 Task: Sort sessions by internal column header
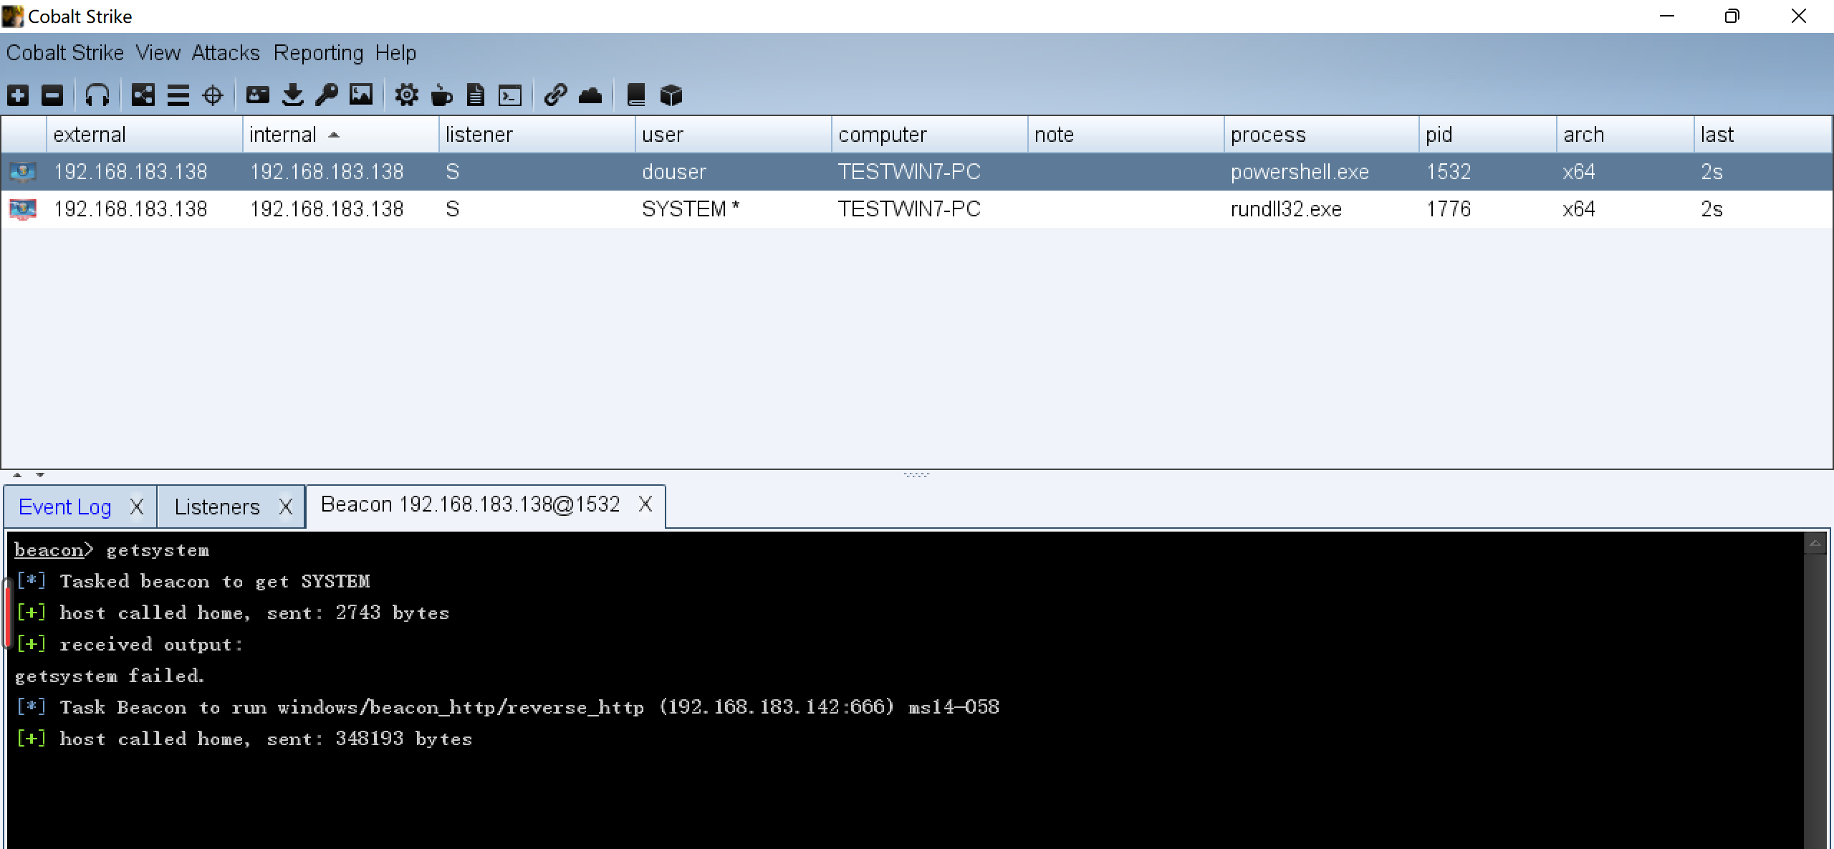tap(341, 135)
